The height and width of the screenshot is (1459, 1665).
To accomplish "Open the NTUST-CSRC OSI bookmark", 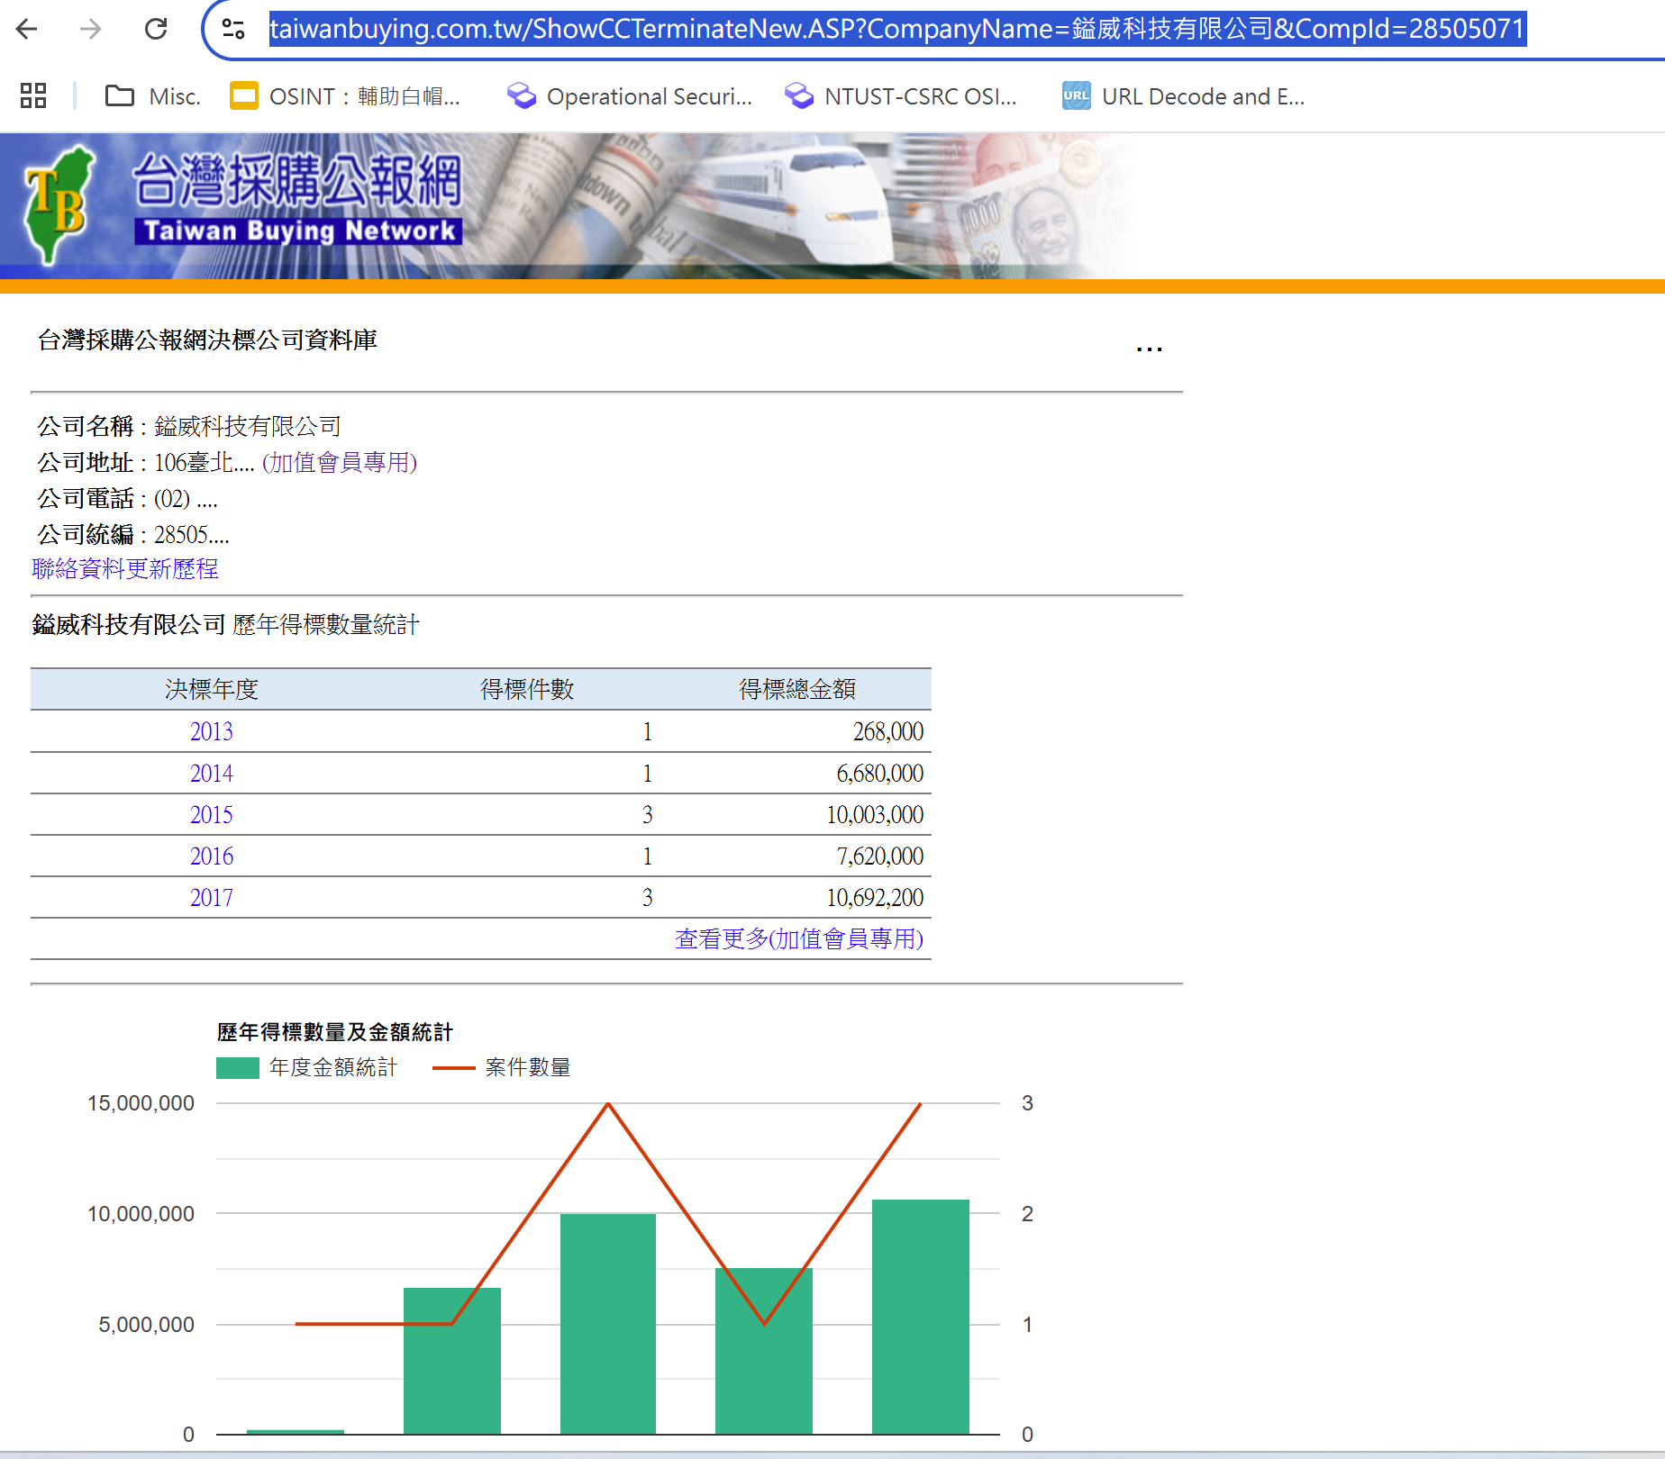I will 900,96.
